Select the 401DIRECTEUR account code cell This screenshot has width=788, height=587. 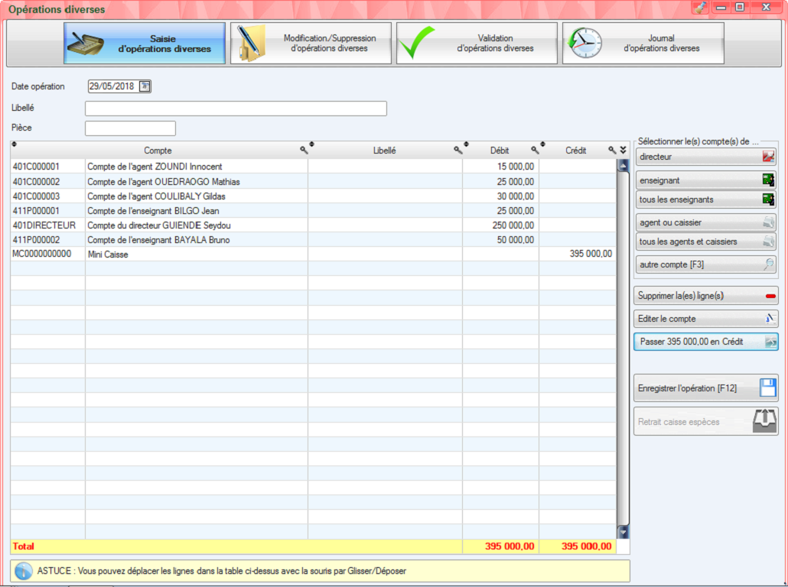47,225
